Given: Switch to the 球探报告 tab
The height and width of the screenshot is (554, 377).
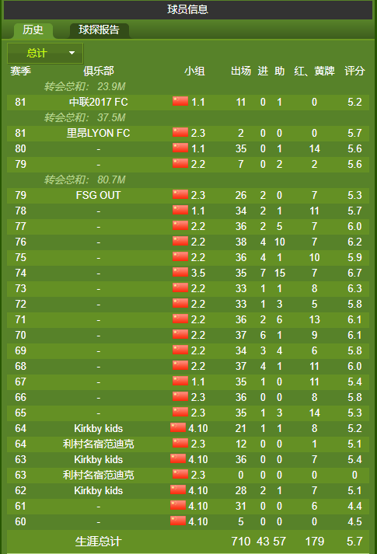Looking at the screenshot, I should tap(99, 30).
